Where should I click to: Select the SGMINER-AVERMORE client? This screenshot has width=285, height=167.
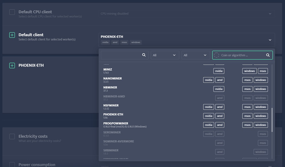click(186, 143)
